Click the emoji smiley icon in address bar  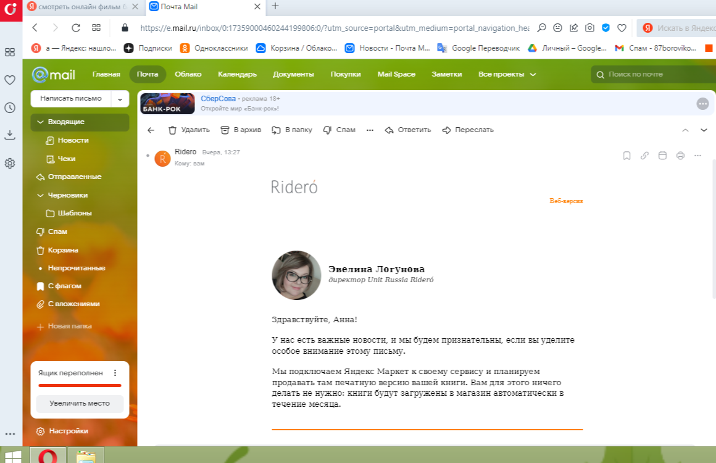click(x=557, y=28)
